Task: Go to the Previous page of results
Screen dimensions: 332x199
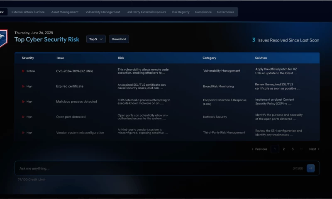Action: click(x=260, y=149)
